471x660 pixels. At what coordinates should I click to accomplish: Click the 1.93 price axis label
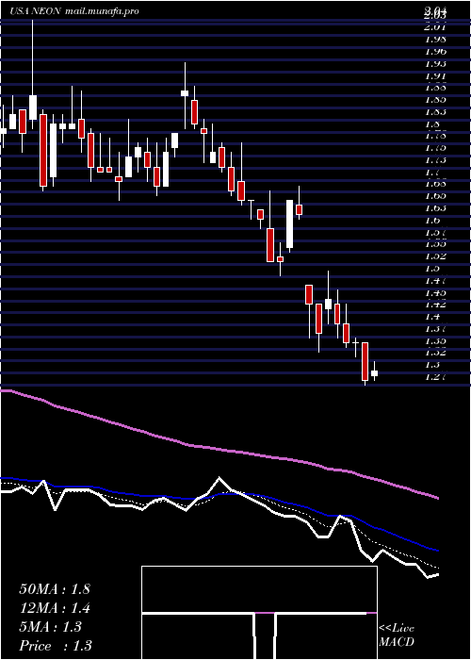click(435, 63)
